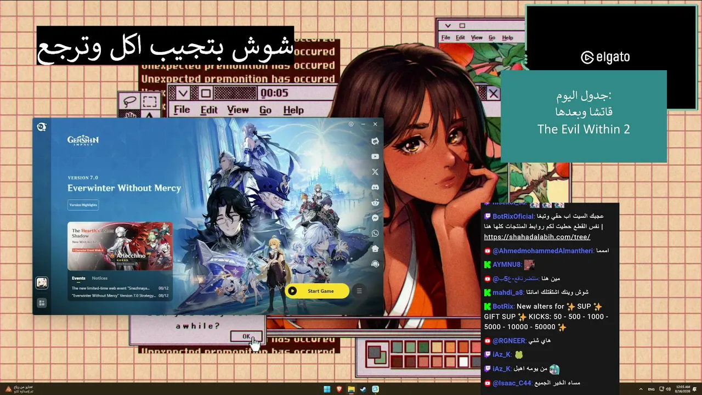Click the @RGNEER username in chat
Image resolution: width=702 pixels, height=395 pixels.
(509, 341)
